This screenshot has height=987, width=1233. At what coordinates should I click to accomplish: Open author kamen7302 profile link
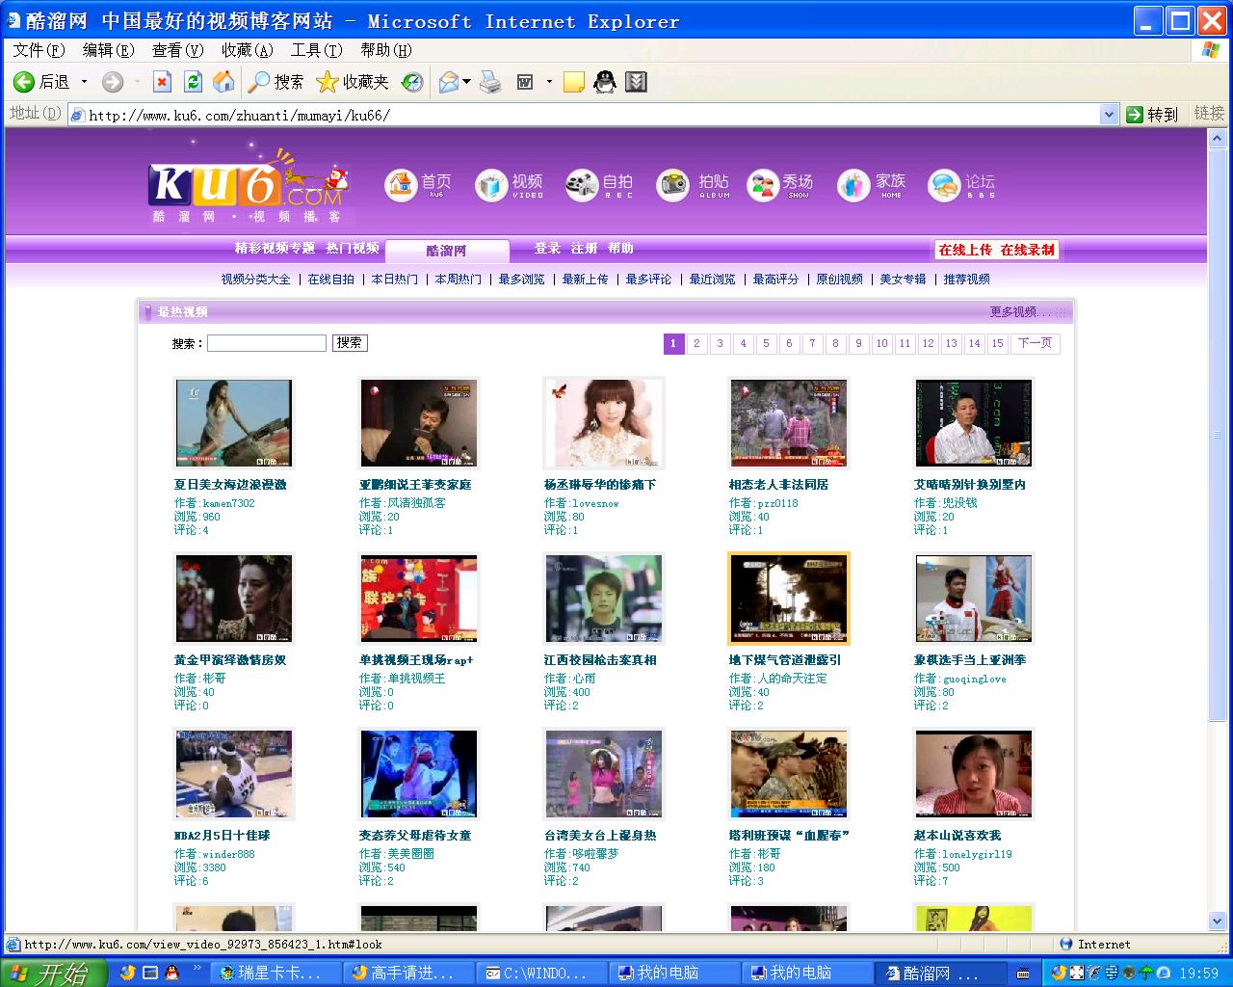pyautogui.click(x=228, y=503)
